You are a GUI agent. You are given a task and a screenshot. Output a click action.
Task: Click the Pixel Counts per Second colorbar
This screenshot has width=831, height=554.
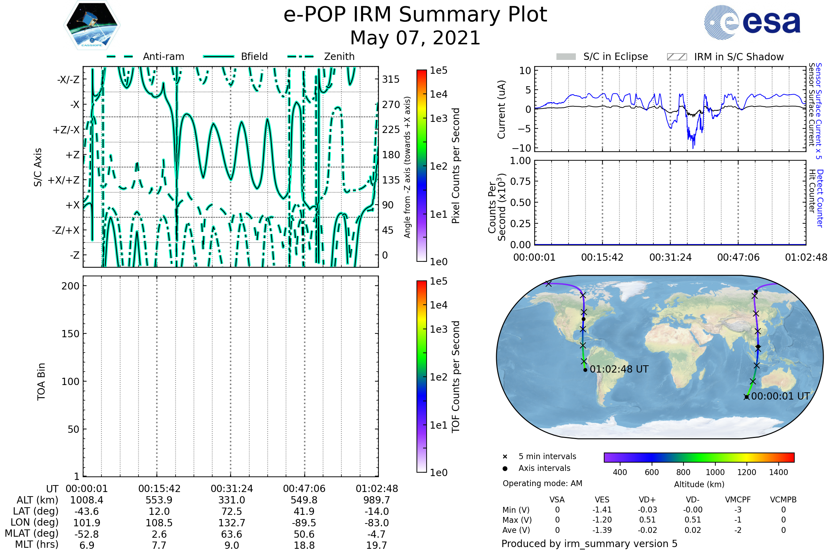(421, 166)
